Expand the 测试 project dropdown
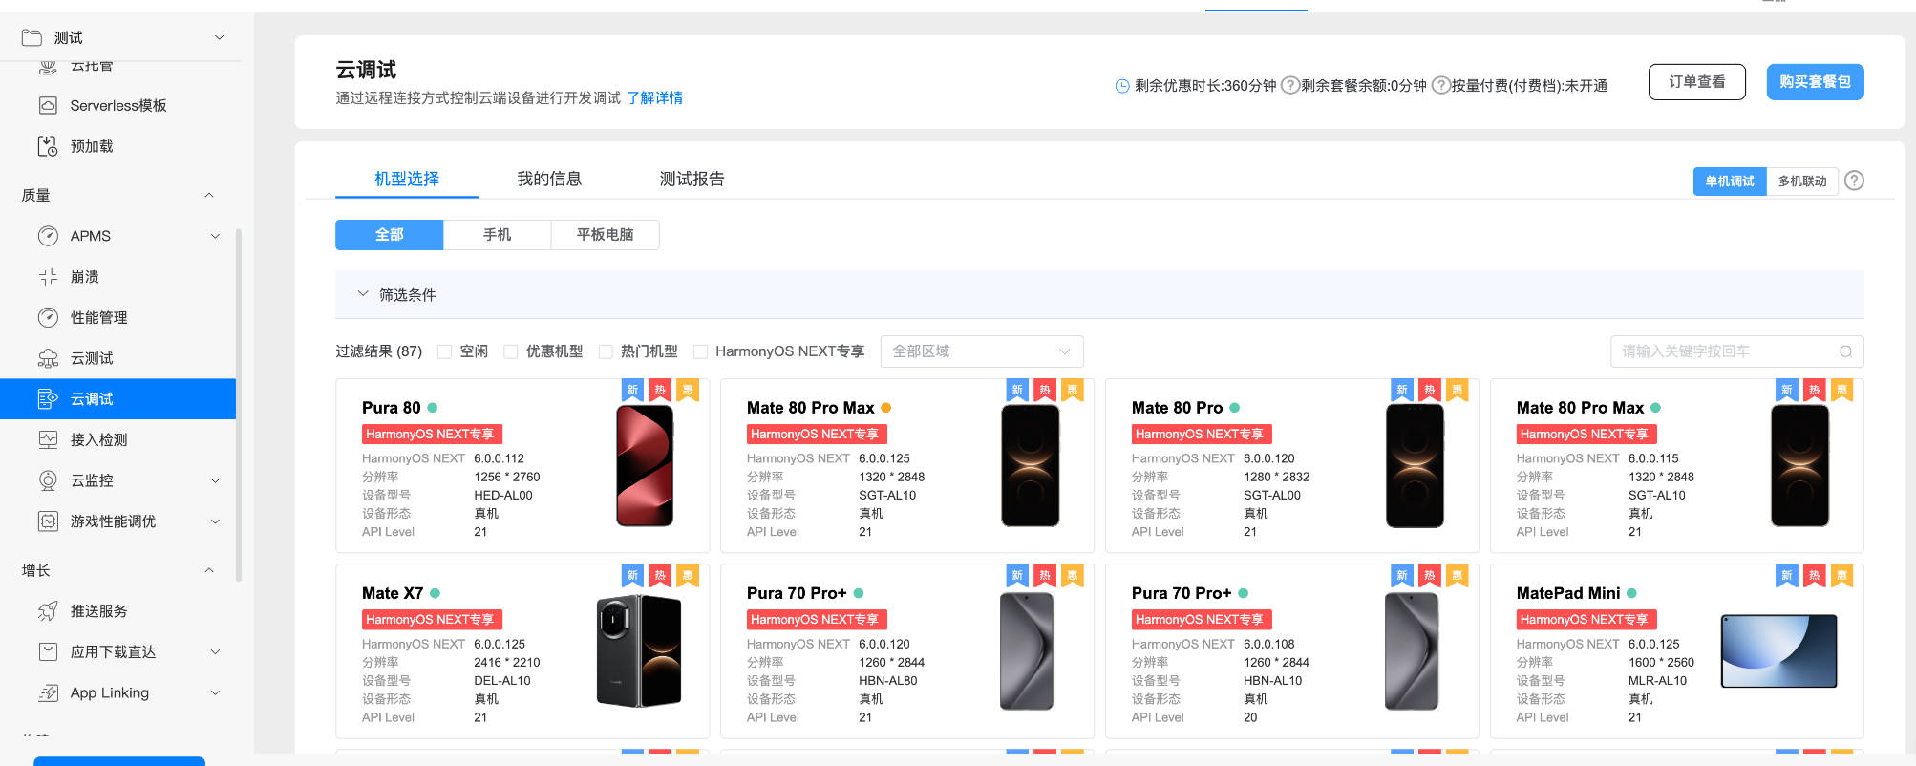The height and width of the screenshot is (766, 1916). (x=219, y=38)
